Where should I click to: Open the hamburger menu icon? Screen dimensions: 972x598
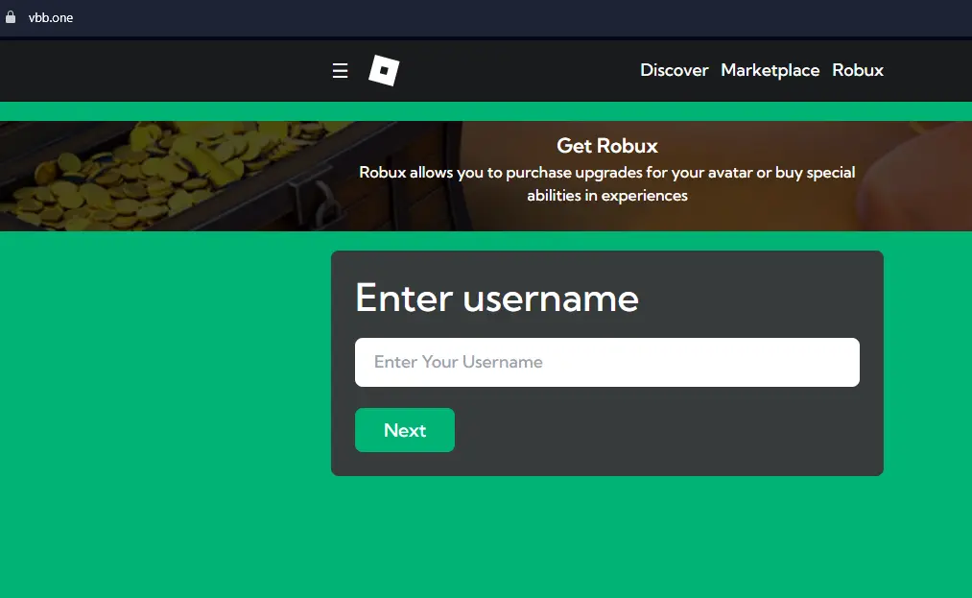[x=340, y=71]
